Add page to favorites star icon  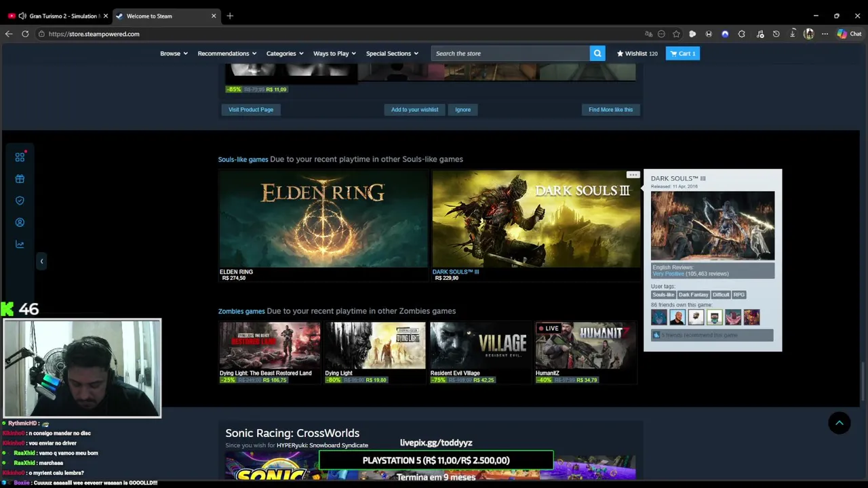click(676, 34)
